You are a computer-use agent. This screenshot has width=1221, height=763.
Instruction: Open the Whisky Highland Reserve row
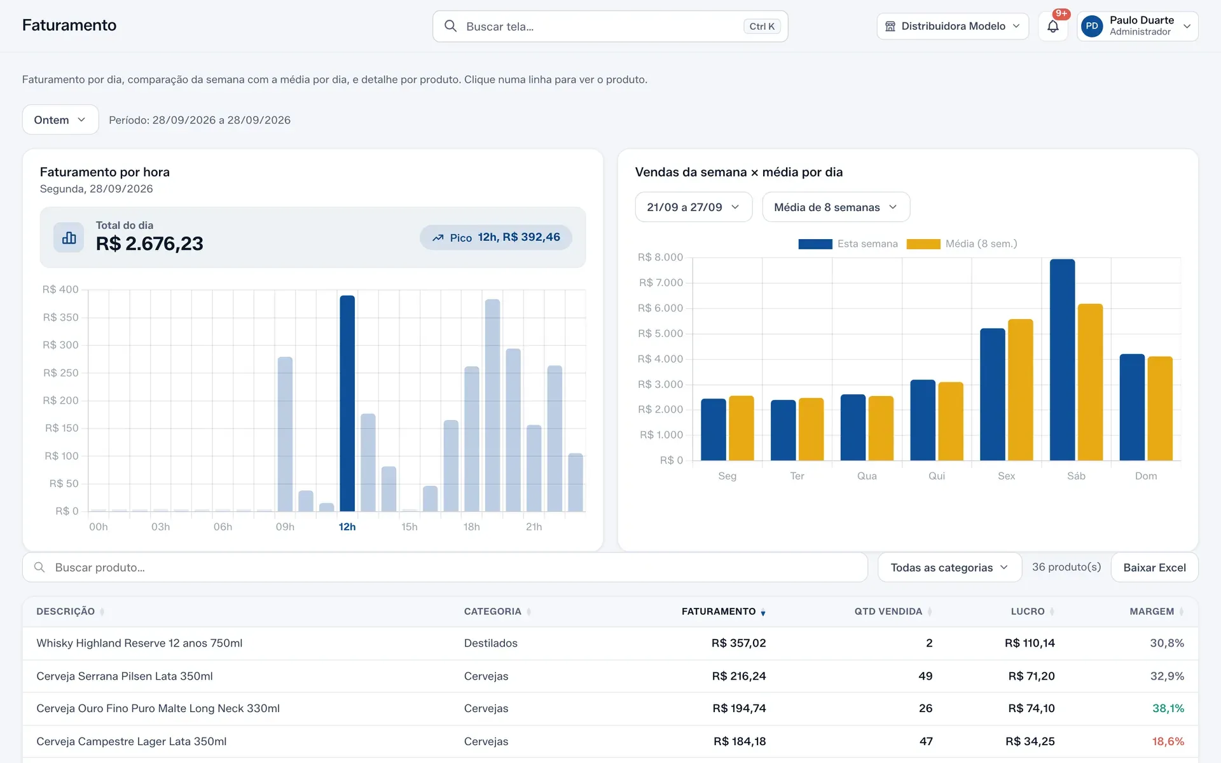610,643
